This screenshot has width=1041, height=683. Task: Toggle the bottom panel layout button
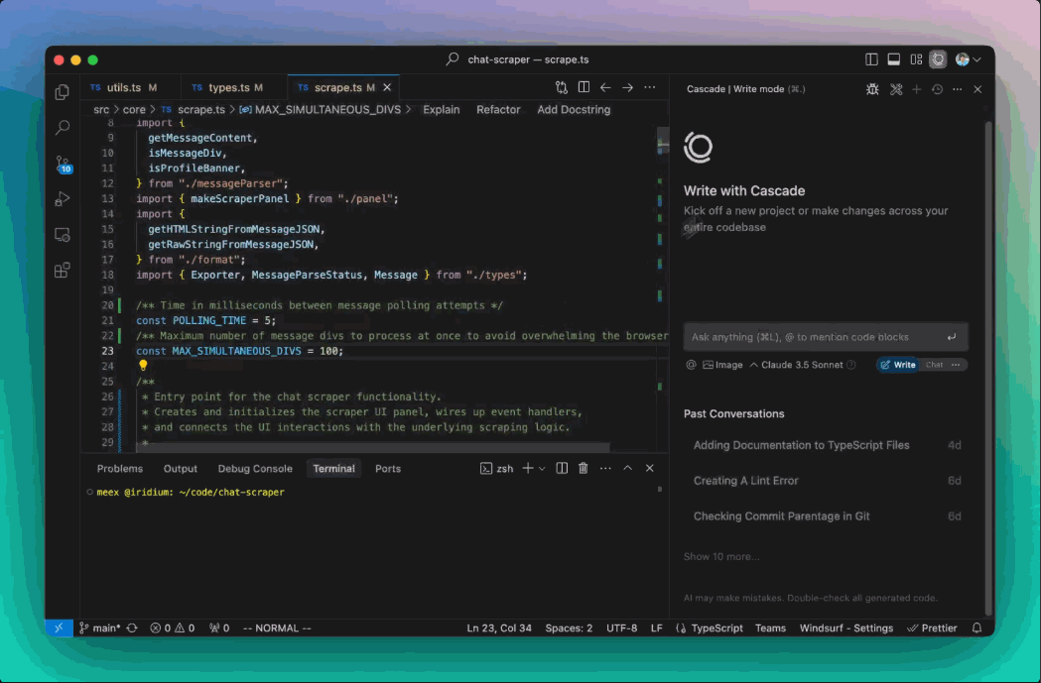tap(893, 59)
